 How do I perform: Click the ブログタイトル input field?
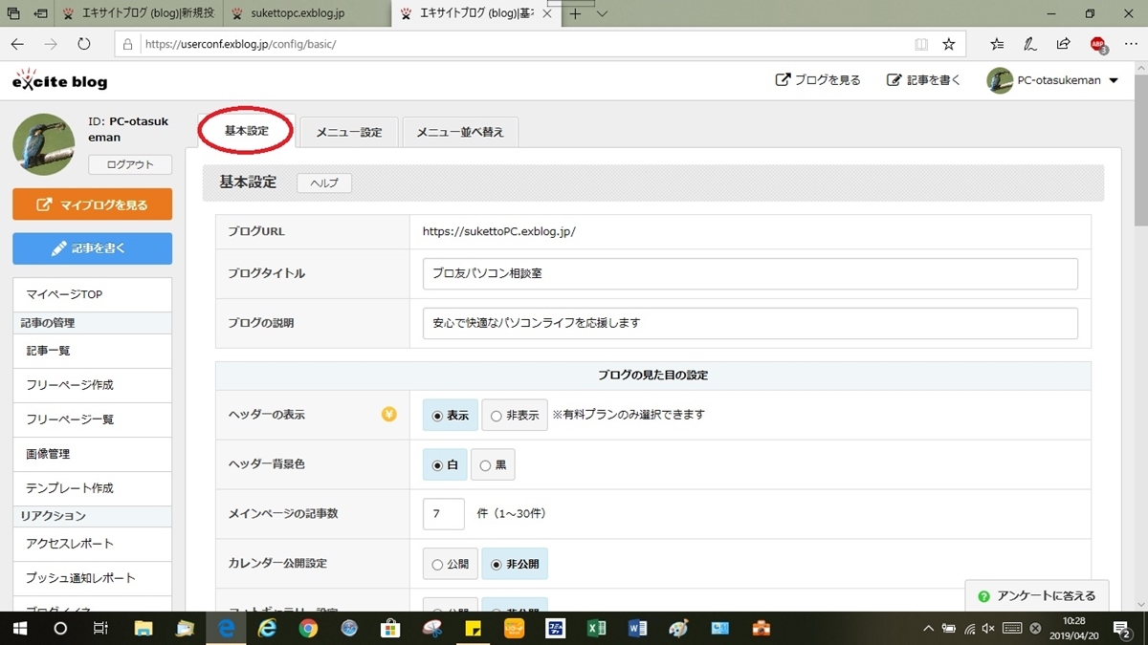click(750, 273)
